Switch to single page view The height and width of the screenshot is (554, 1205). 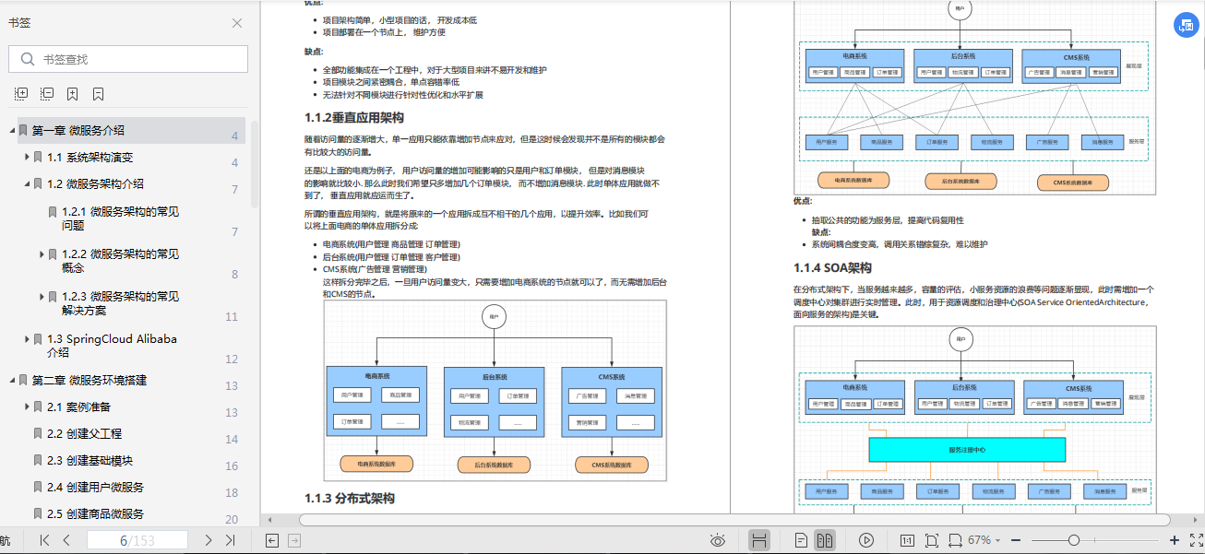[x=802, y=540]
